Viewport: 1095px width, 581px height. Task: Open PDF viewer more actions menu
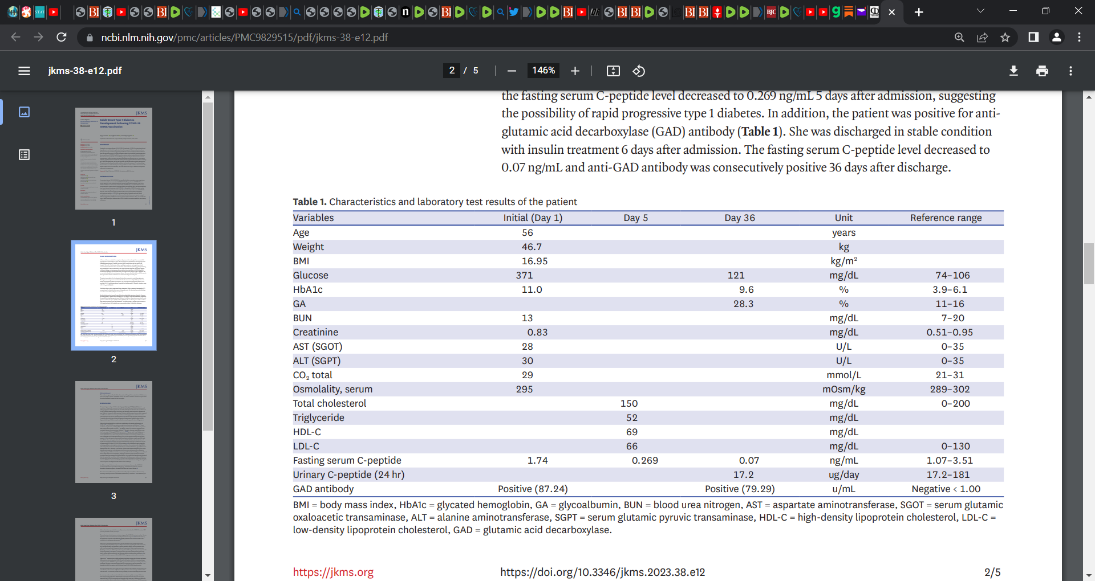pyautogui.click(x=1070, y=71)
